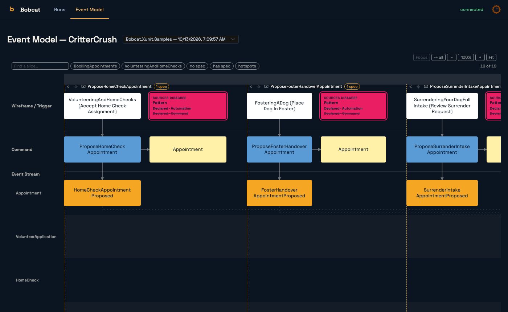Click the SurrenderingYourDogFull Intake wireframe card
Image resolution: width=508 pixels, height=312 pixels.
pyautogui.click(x=442, y=106)
